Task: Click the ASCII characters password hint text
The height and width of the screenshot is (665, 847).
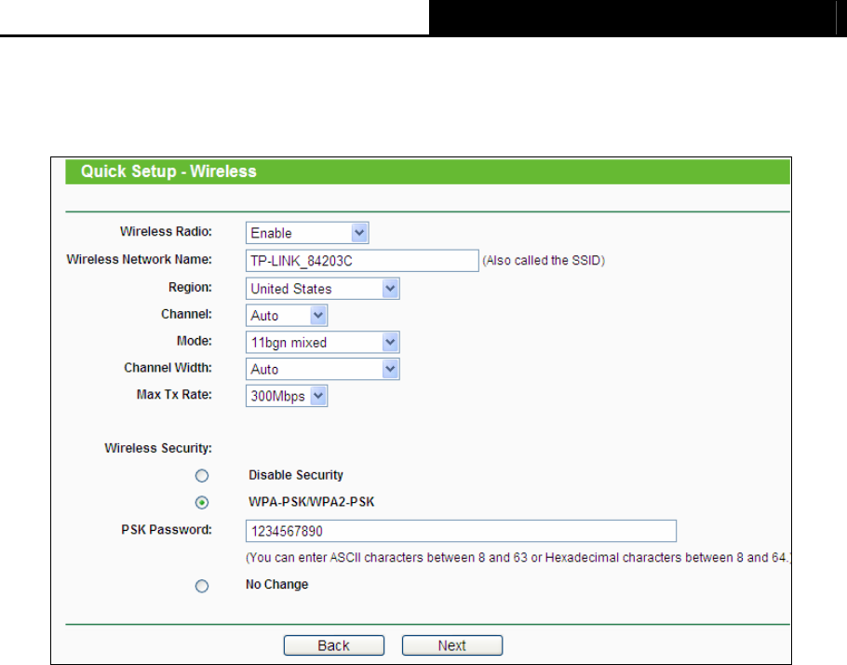Action: coord(518,557)
